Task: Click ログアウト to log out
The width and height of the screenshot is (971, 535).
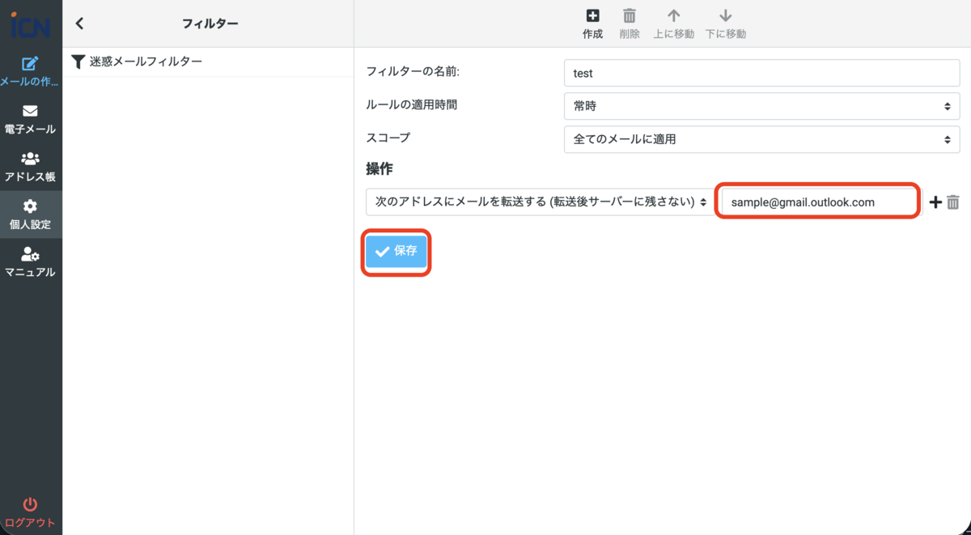Action: pyautogui.click(x=31, y=509)
